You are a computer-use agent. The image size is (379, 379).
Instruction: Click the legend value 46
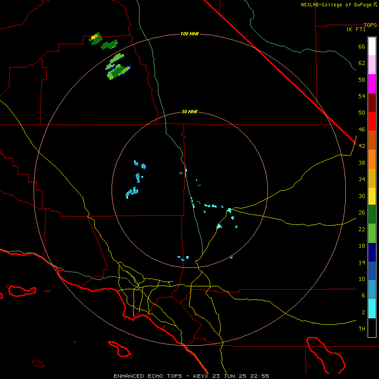(362, 130)
